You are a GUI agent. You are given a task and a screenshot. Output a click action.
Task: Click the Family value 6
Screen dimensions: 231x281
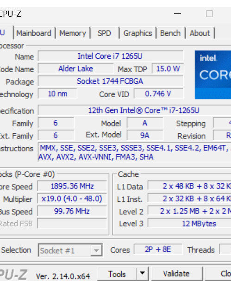pos(56,123)
